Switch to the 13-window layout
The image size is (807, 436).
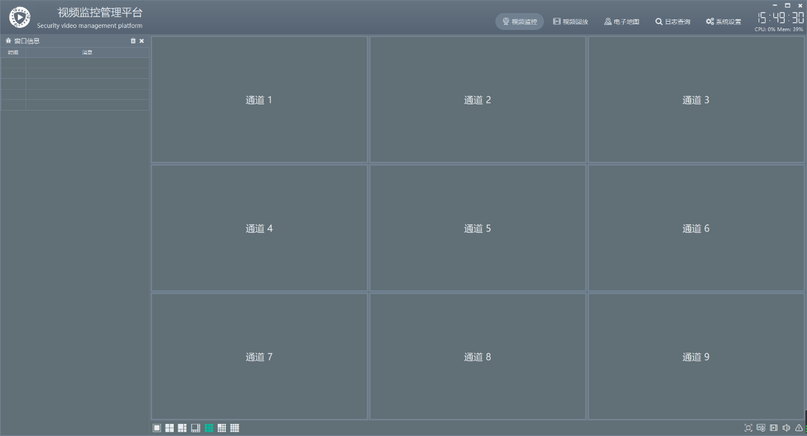221,428
